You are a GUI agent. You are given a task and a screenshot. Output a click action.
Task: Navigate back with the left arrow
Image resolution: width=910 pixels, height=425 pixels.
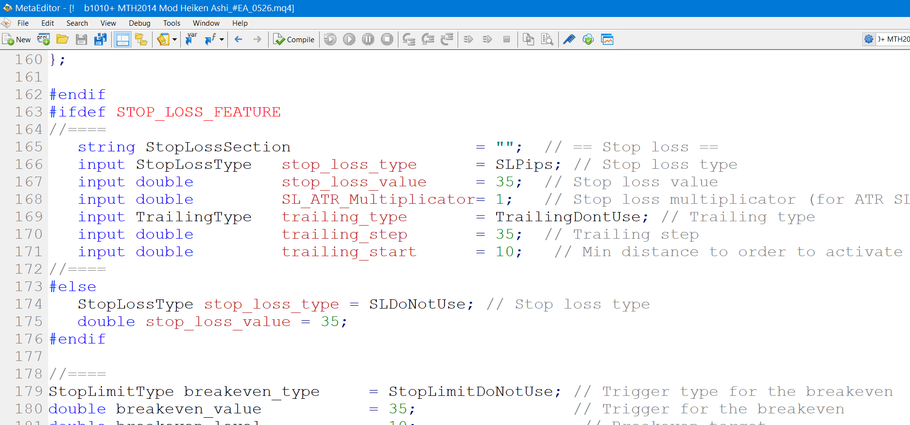click(239, 39)
